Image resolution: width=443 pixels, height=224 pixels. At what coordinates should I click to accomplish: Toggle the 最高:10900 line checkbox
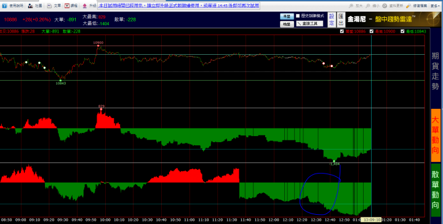pyautogui.click(x=372, y=31)
